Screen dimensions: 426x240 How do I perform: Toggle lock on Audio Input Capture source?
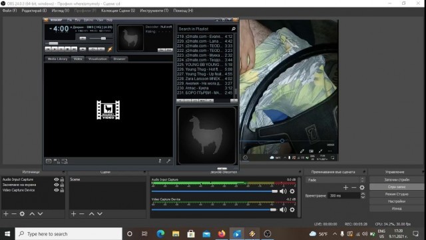(x=62, y=179)
